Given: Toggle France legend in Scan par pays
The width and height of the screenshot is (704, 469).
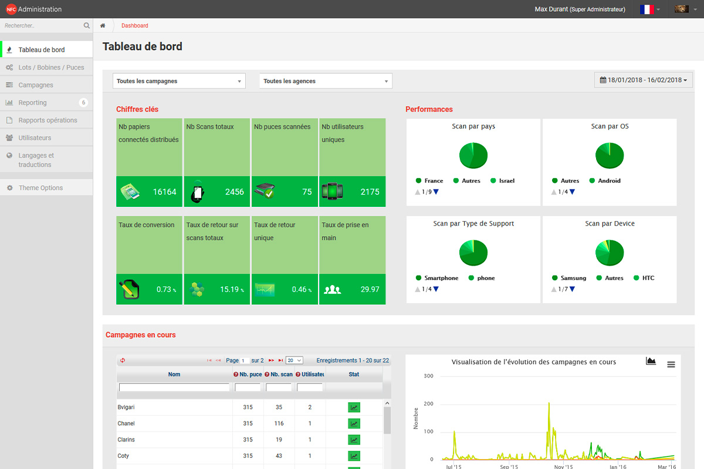Looking at the screenshot, I should pos(429,181).
